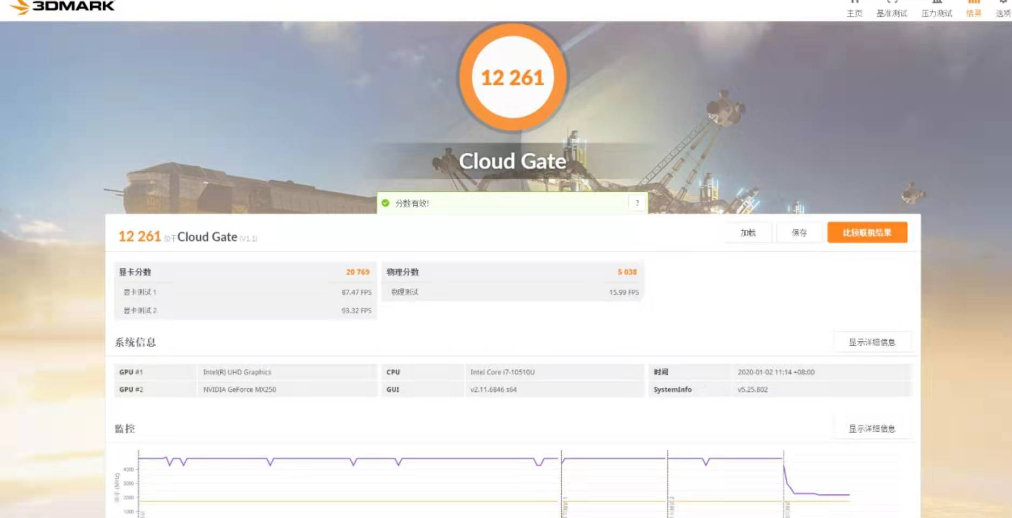
Task: Click 比较联机结果 compare online button
Action: pos(867,232)
